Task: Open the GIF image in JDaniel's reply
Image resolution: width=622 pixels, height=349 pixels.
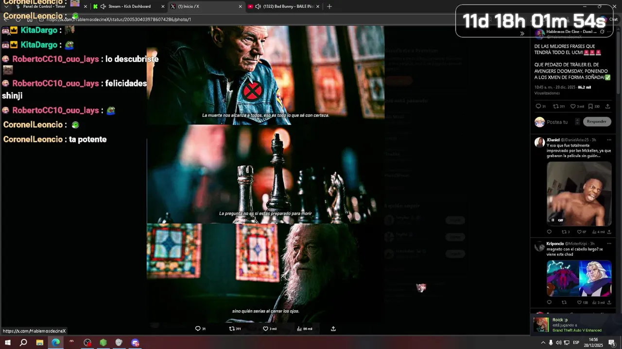Action: click(579, 194)
